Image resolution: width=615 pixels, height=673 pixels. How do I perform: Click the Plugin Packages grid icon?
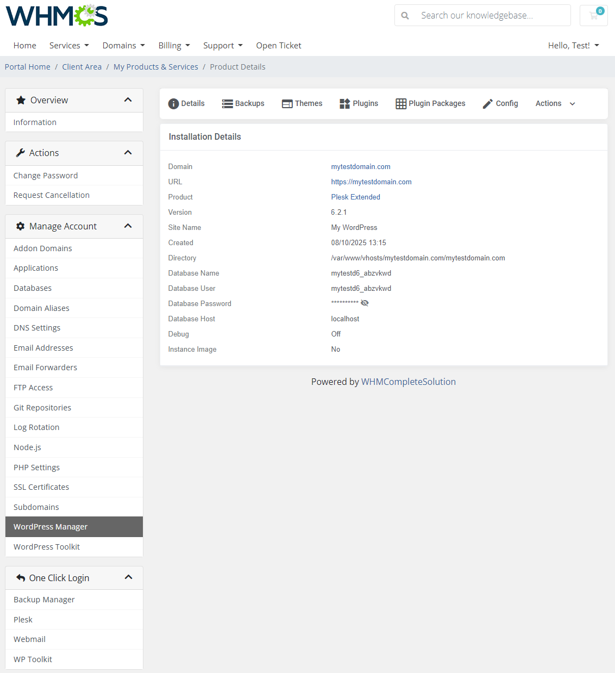point(401,103)
